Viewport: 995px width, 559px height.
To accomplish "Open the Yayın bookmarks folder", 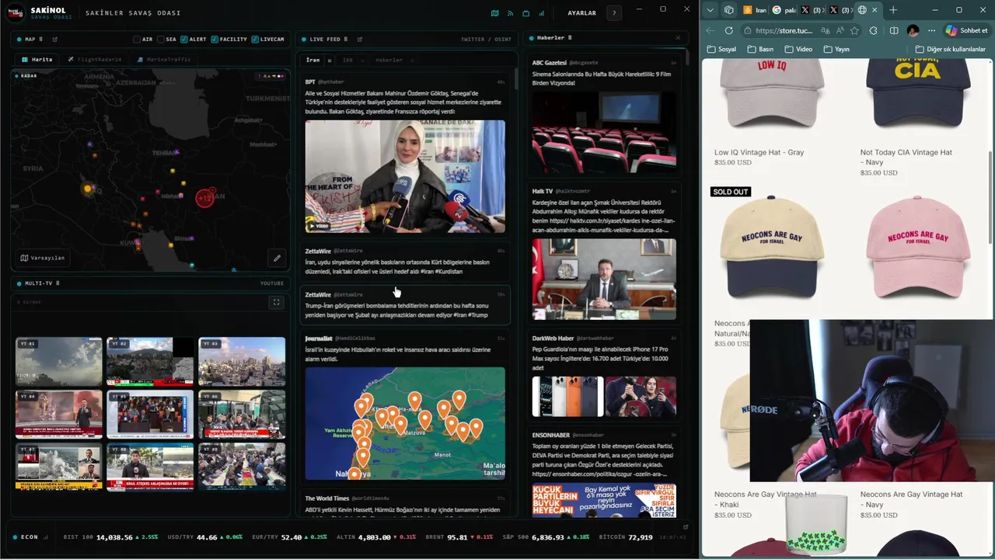I will pyautogui.click(x=836, y=49).
